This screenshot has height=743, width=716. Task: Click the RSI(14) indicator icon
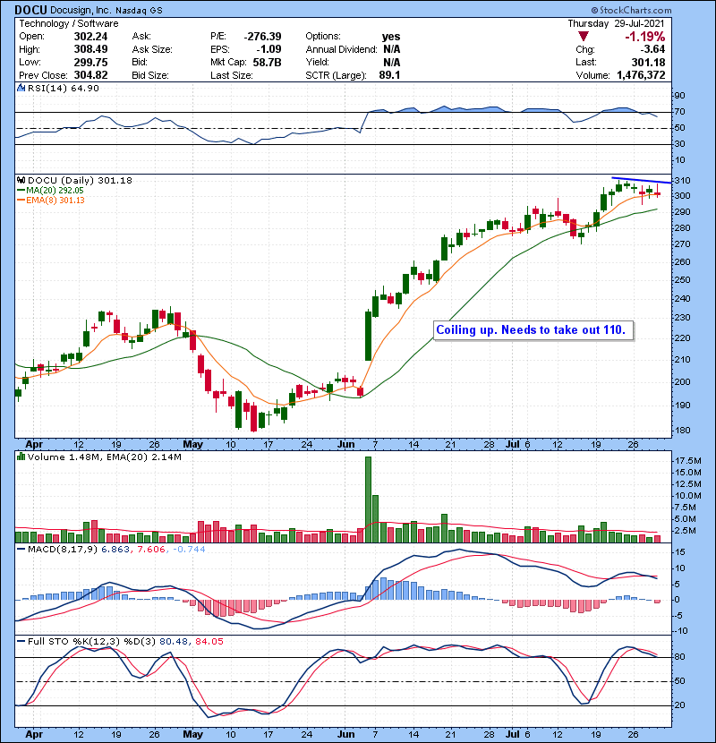[x=21, y=88]
